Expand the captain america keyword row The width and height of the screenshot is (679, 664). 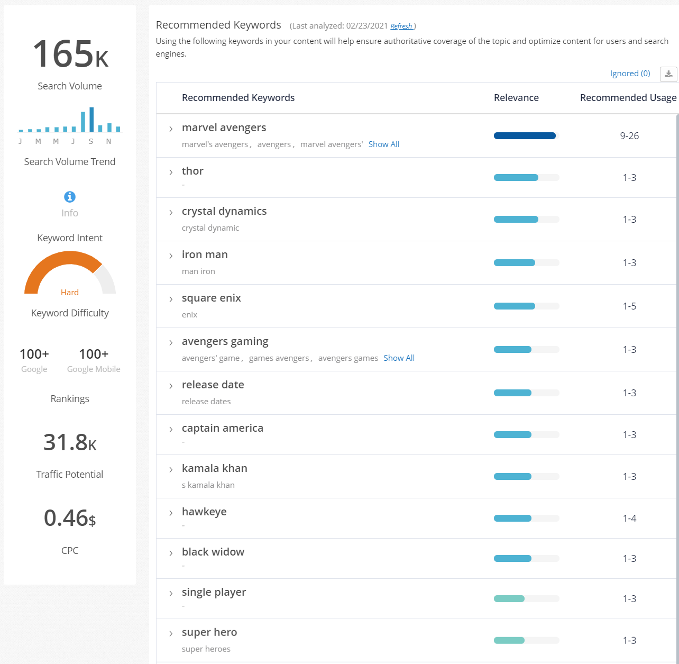coord(171,430)
